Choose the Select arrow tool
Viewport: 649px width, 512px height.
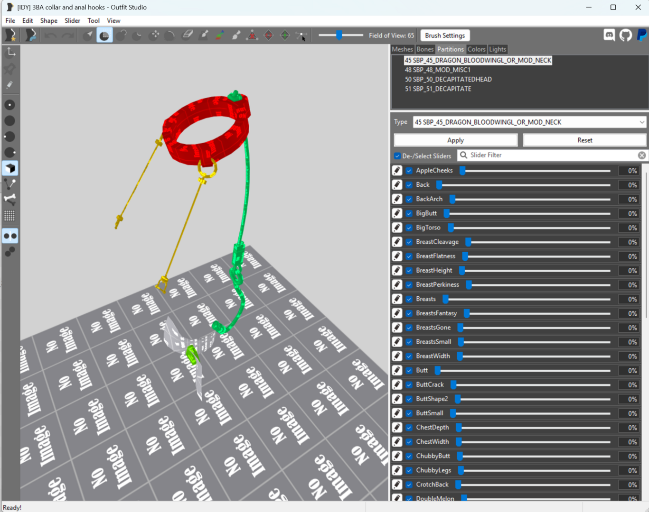88,36
